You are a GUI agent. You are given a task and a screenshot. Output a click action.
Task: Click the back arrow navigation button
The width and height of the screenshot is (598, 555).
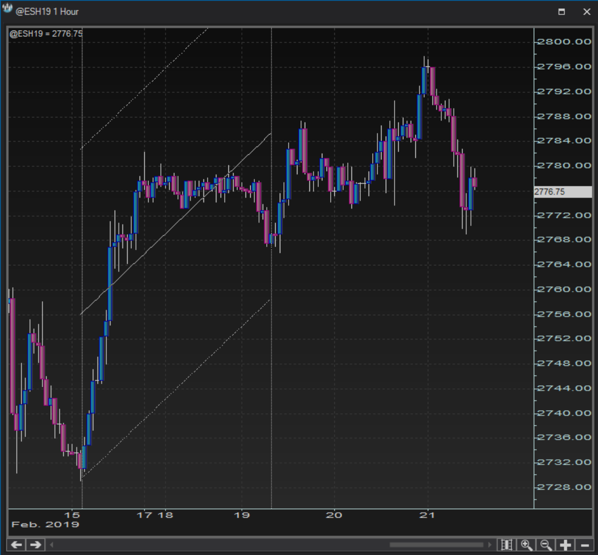point(17,544)
